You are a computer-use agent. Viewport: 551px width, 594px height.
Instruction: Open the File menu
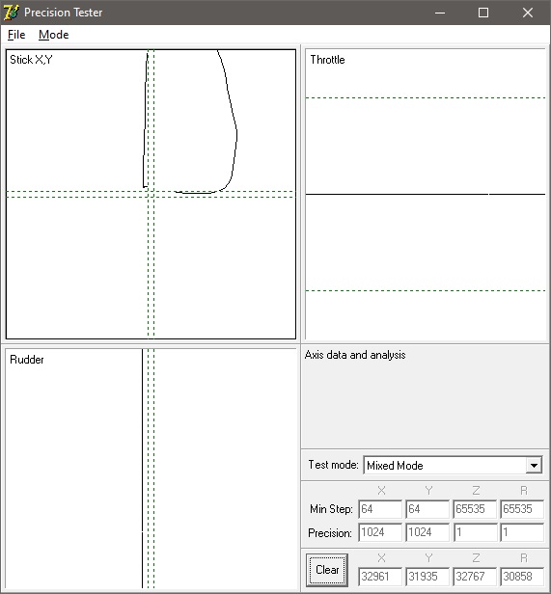pyautogui.click(x=16, y=35)
